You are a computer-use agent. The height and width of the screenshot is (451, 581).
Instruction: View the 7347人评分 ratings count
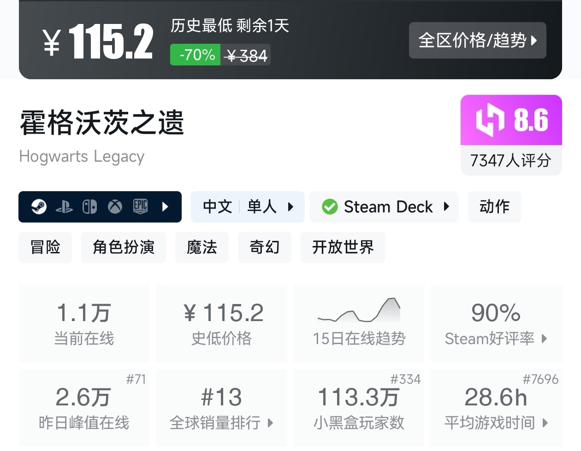pos(511,160)
